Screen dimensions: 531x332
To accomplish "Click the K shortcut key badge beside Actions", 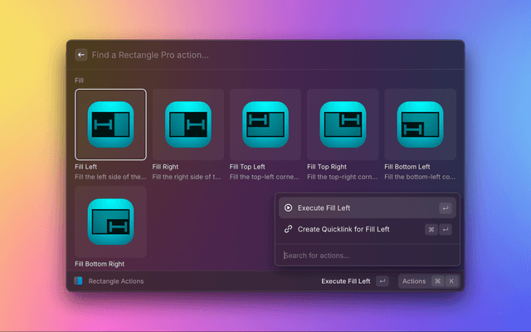I will click(x=451, y=281).
